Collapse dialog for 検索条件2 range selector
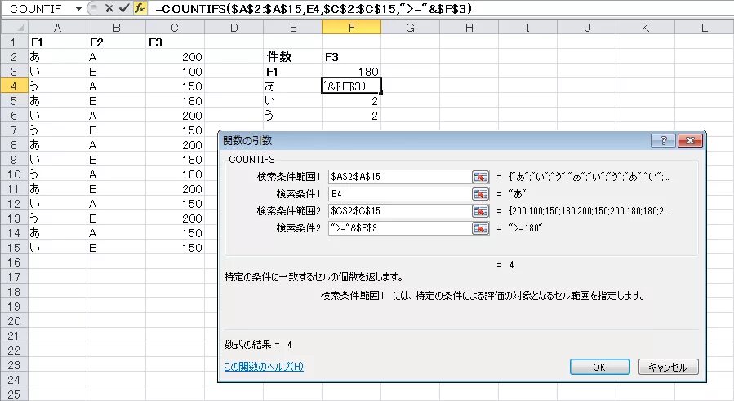Viewport: 734px width, 401px height. click(x=480, y=228)
